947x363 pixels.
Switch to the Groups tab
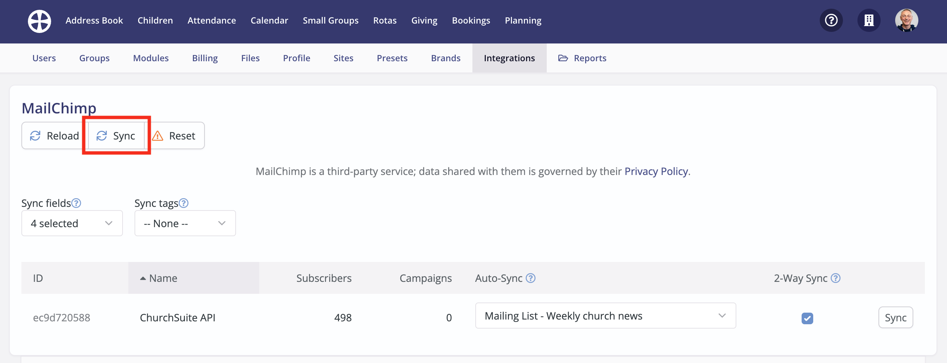pos(95,58)
